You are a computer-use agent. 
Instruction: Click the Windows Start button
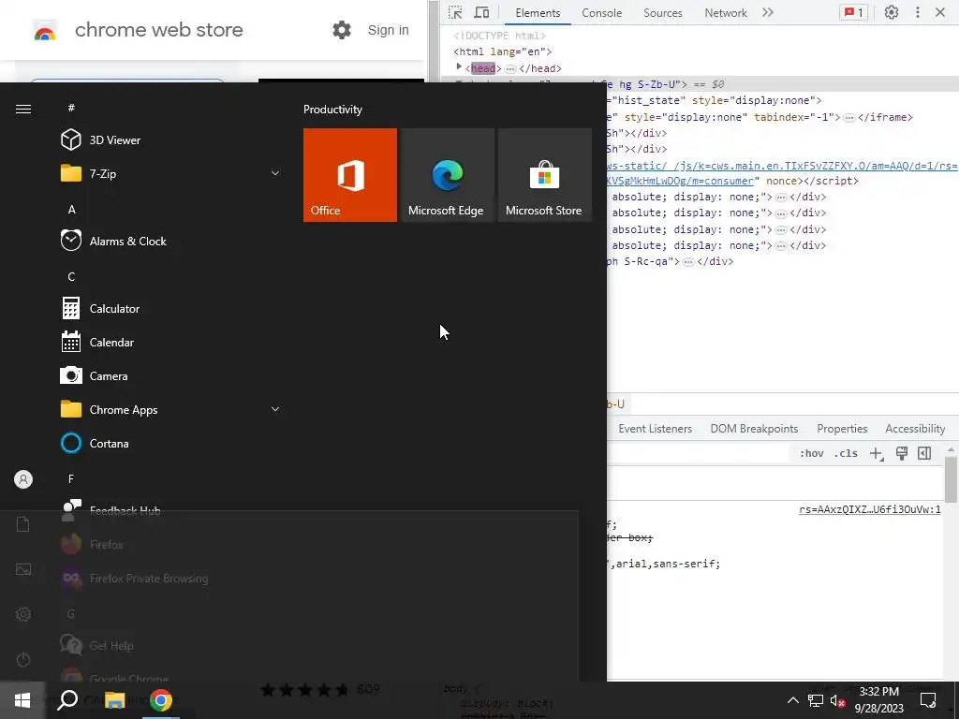pos(22,700)
